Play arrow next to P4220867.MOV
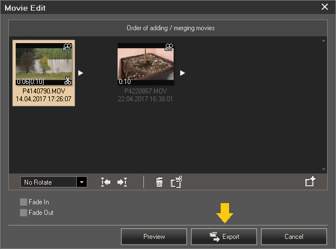The width and height of the screenshot is (336, 249). [183, 73]
